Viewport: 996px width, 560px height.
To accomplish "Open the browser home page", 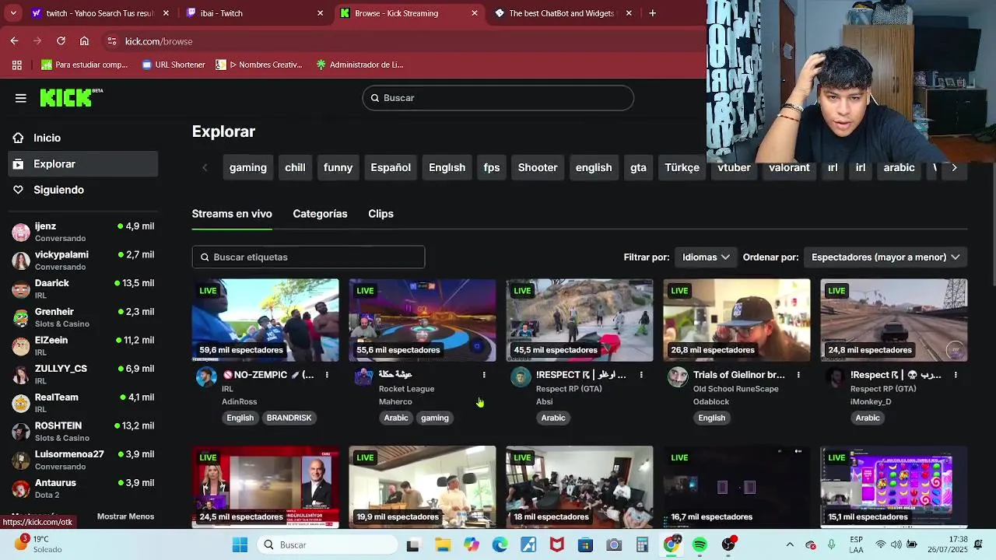I will [84, 41].
